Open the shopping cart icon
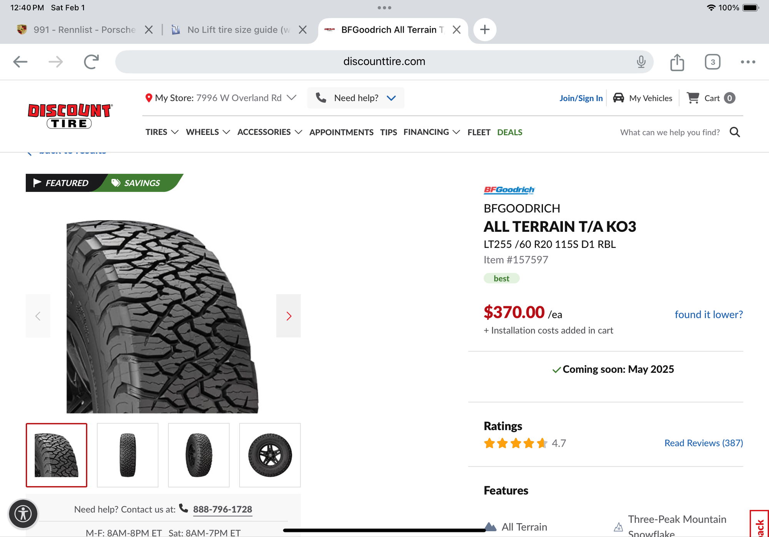 pyautogui.click(x=693, y=98)
